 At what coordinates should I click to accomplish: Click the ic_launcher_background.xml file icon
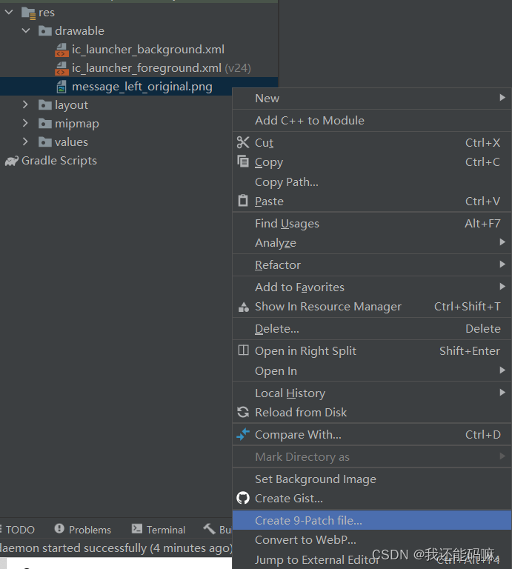click(x=61, y=50)
